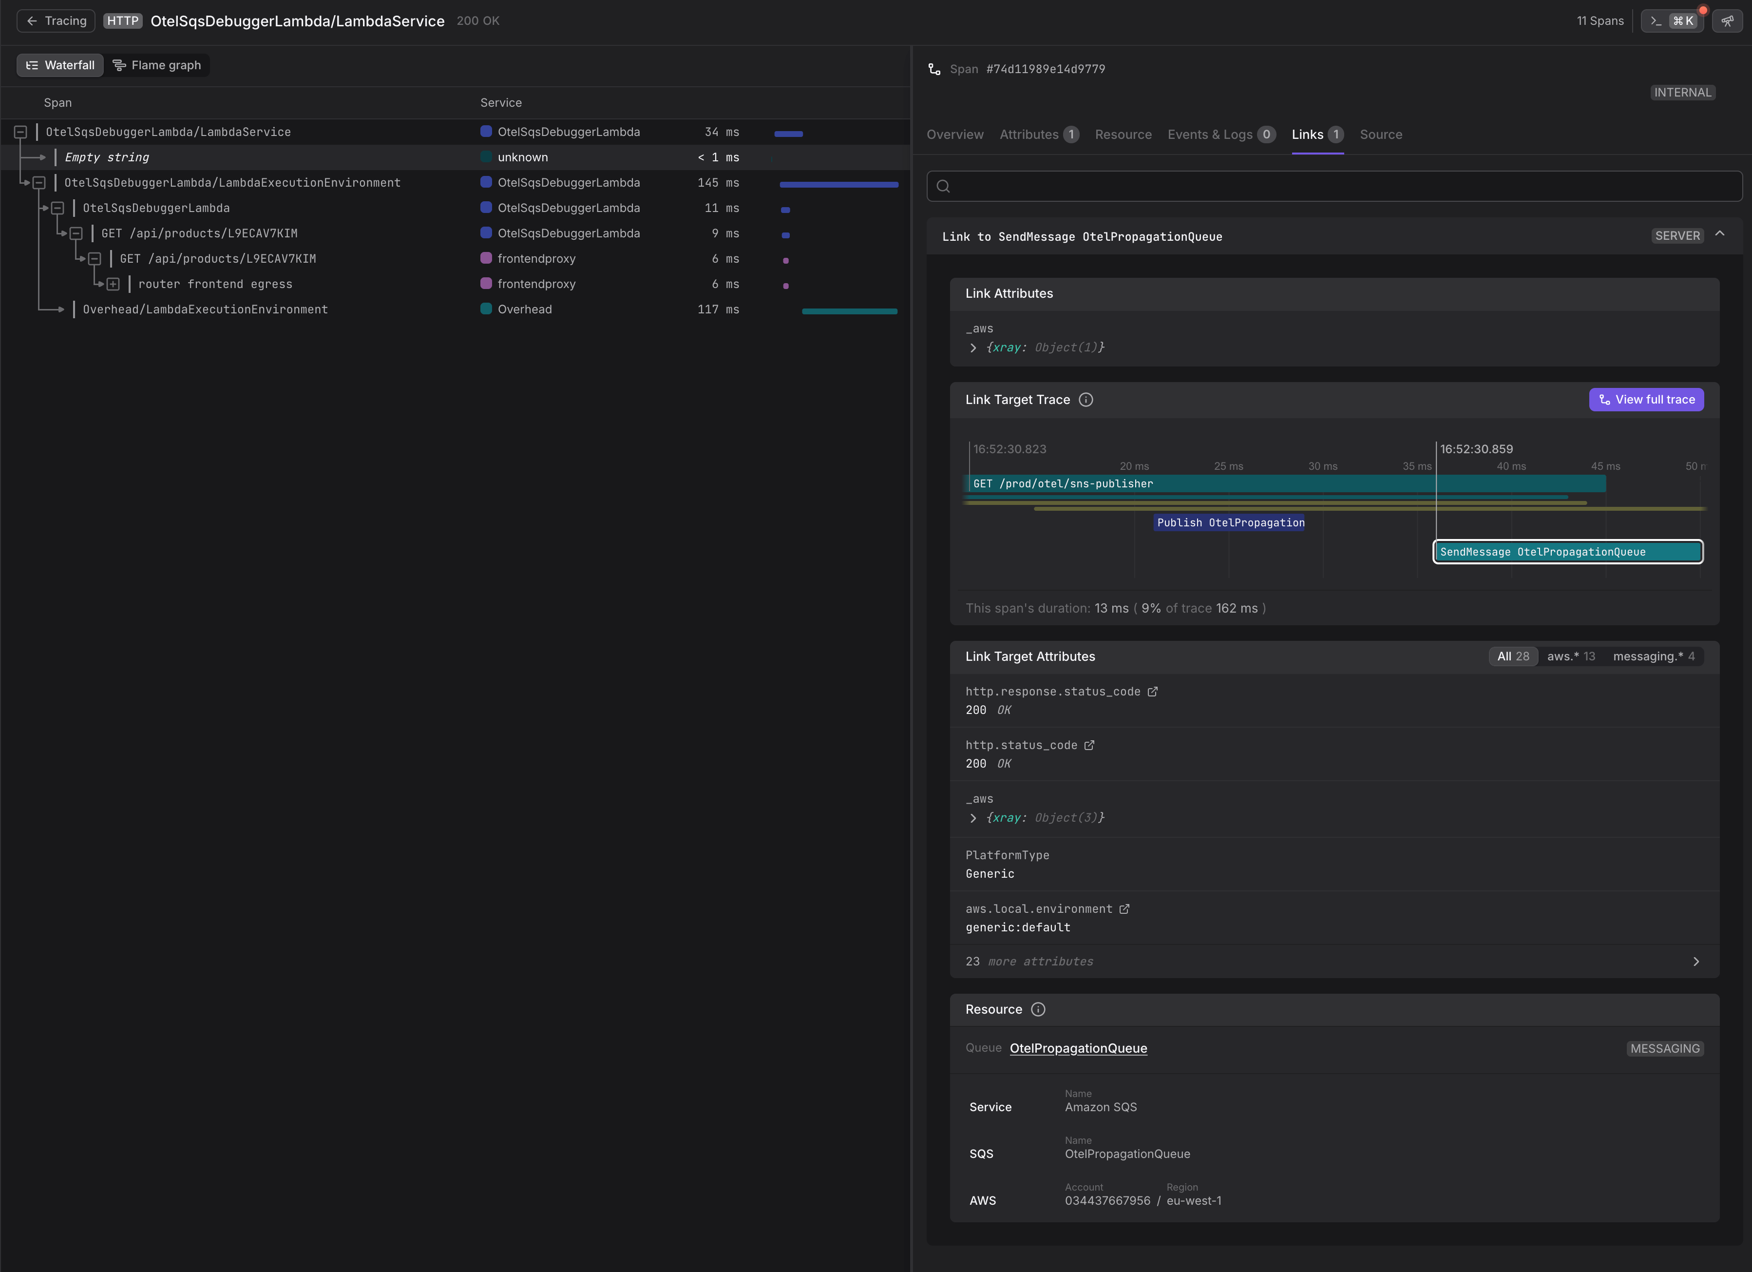Collapse the root OtelSqsDebuggerLambda/LambdaService span

point(21,132)
